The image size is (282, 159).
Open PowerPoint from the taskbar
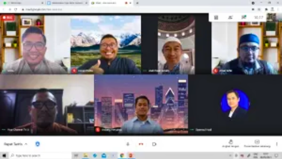pos(131,155)
